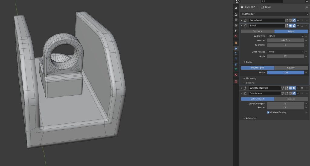The image size is (310, 166).
Task: Select Simple subdivision type
Action: click(x=291, y=99)
